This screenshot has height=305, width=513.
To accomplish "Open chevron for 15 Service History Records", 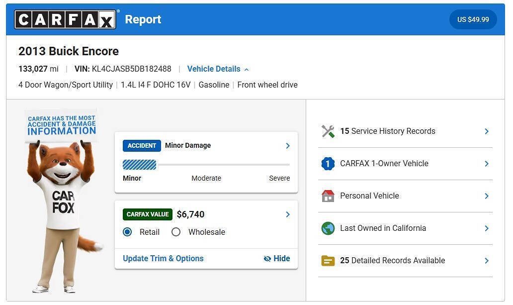I will pos(487,131).
